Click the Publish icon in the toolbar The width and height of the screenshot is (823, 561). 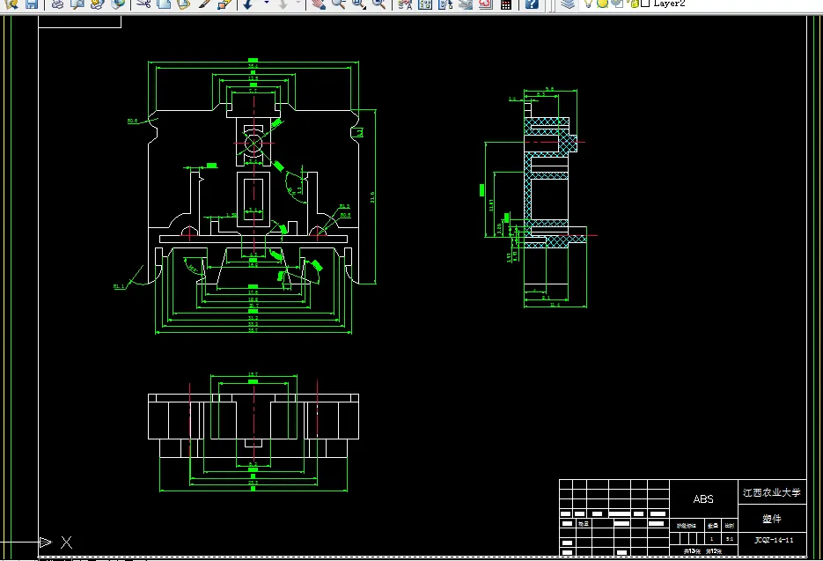[97, 4]
